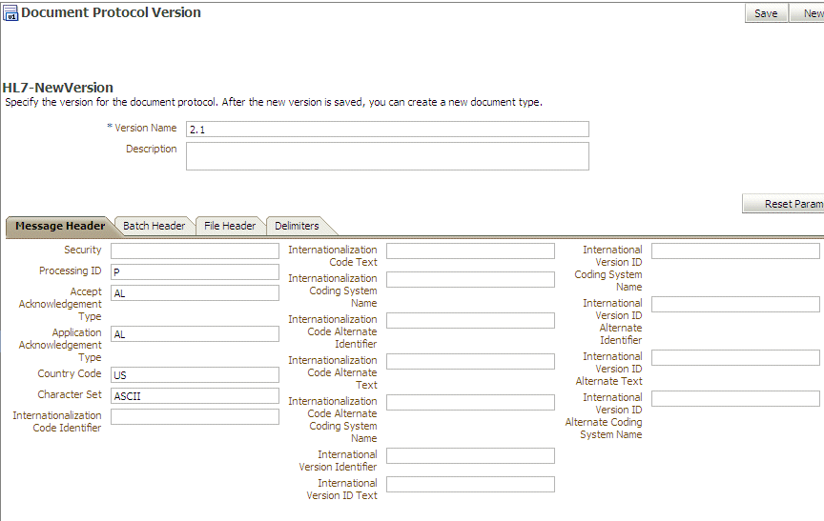Select the Delimiters tab
The image size is (824, 521).
[297, 226]
